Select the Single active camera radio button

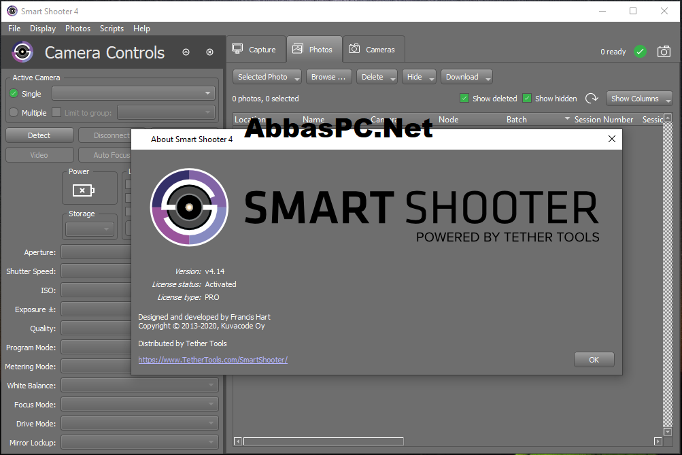point(14,94)
